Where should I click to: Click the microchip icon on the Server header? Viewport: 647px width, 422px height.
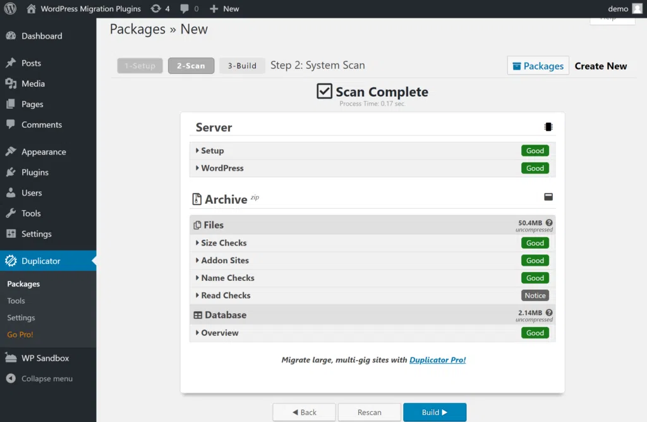[548, 127]
